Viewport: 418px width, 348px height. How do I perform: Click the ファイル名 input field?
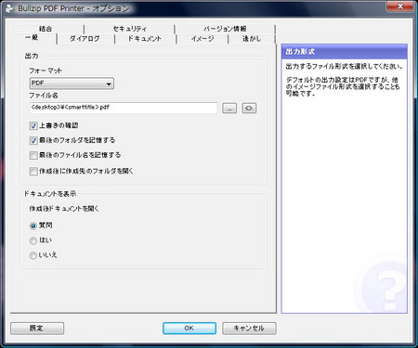124,108
